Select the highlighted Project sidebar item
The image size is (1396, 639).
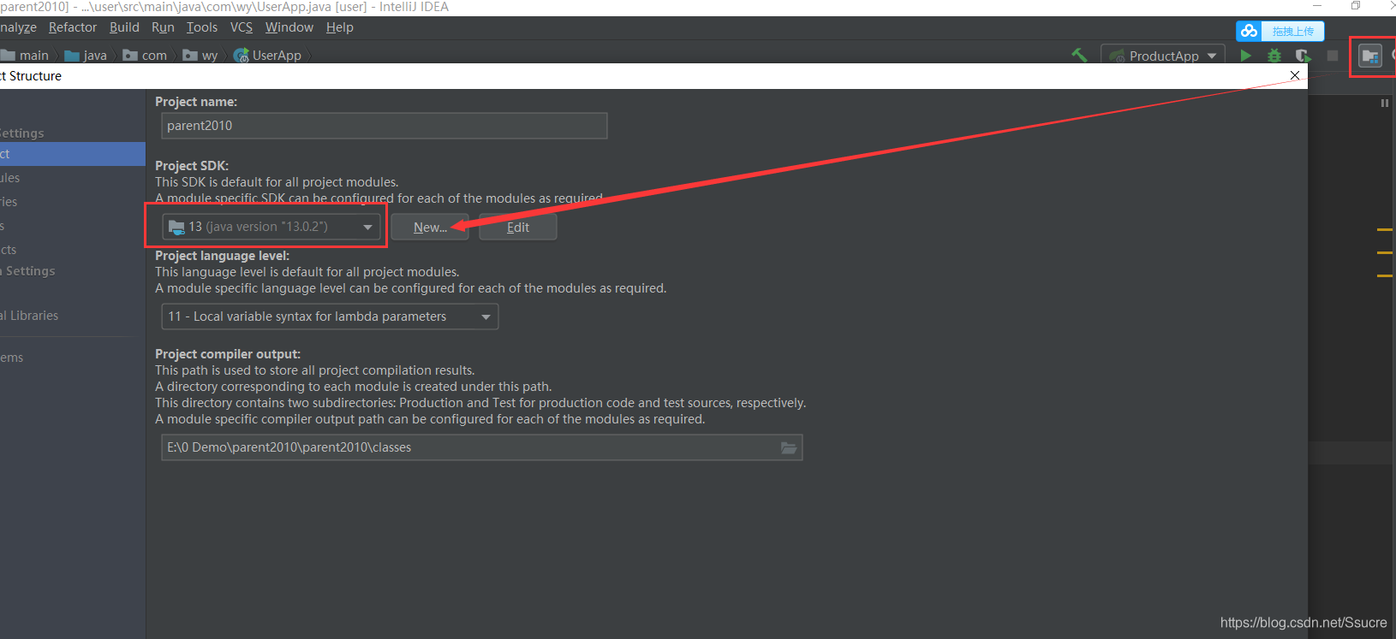coord(73,154)
